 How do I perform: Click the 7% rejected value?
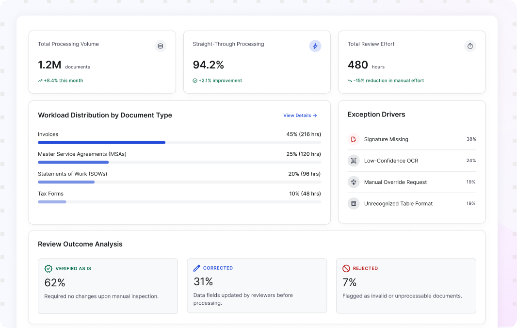click(350, 282)
